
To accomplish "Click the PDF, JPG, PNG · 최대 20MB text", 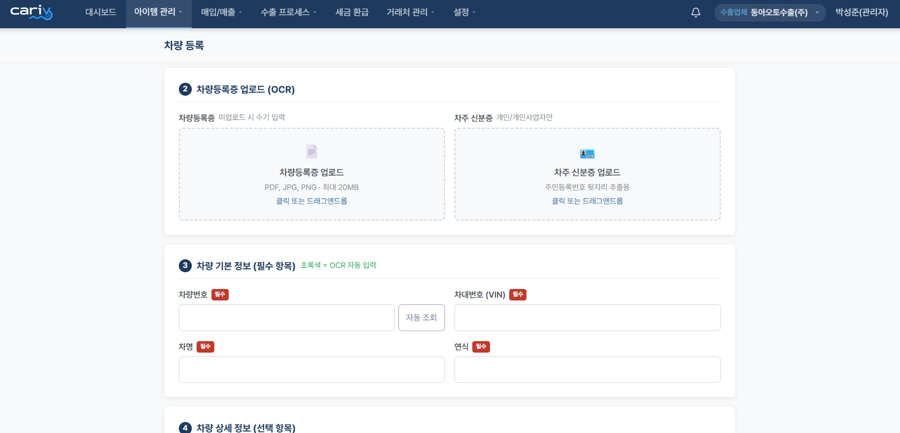I will 312,188.
